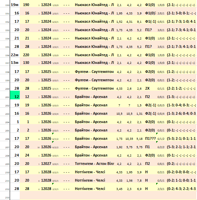Click Фулгем - Саутгемптон in row 198
Screen dimensions: 197x200
[x=94, y=72]
